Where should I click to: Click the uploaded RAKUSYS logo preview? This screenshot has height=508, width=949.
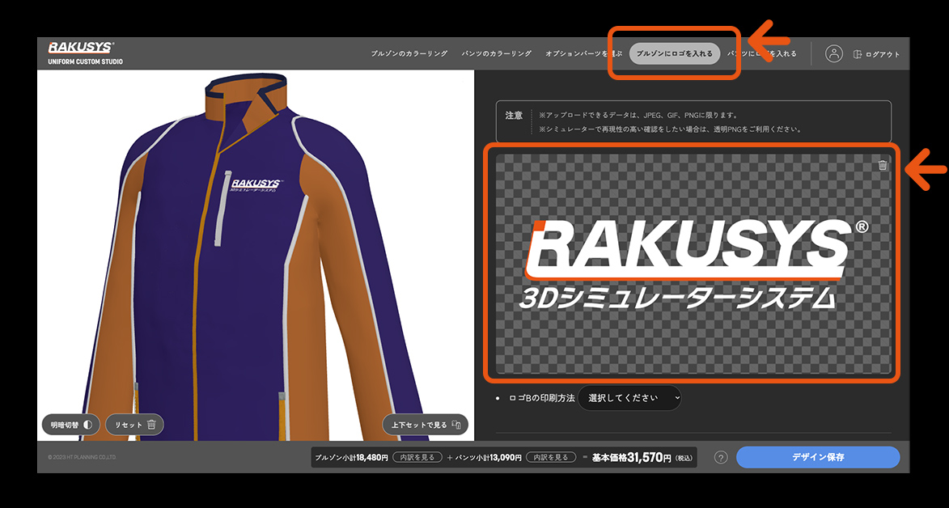692,263
